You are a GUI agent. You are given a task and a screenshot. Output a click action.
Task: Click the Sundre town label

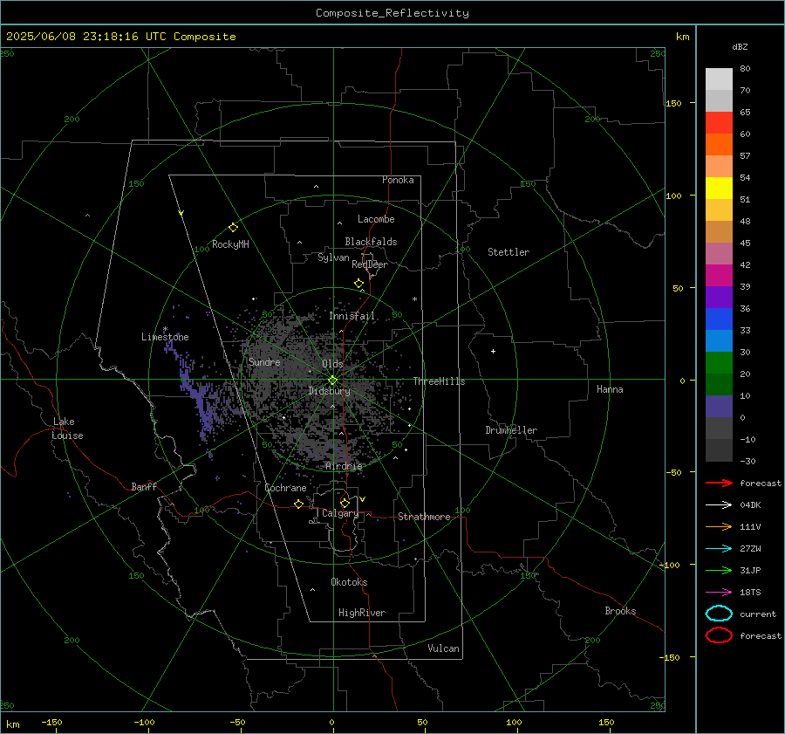point(264,362)
